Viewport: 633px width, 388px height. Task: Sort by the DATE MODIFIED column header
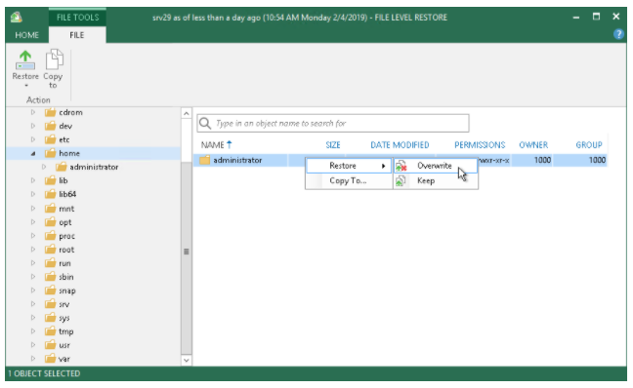[x=400, y=145]
